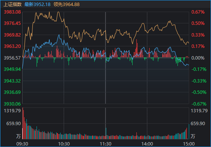
Task: Select the 3976.45 price axis label
Action: (x=12, y=23)
